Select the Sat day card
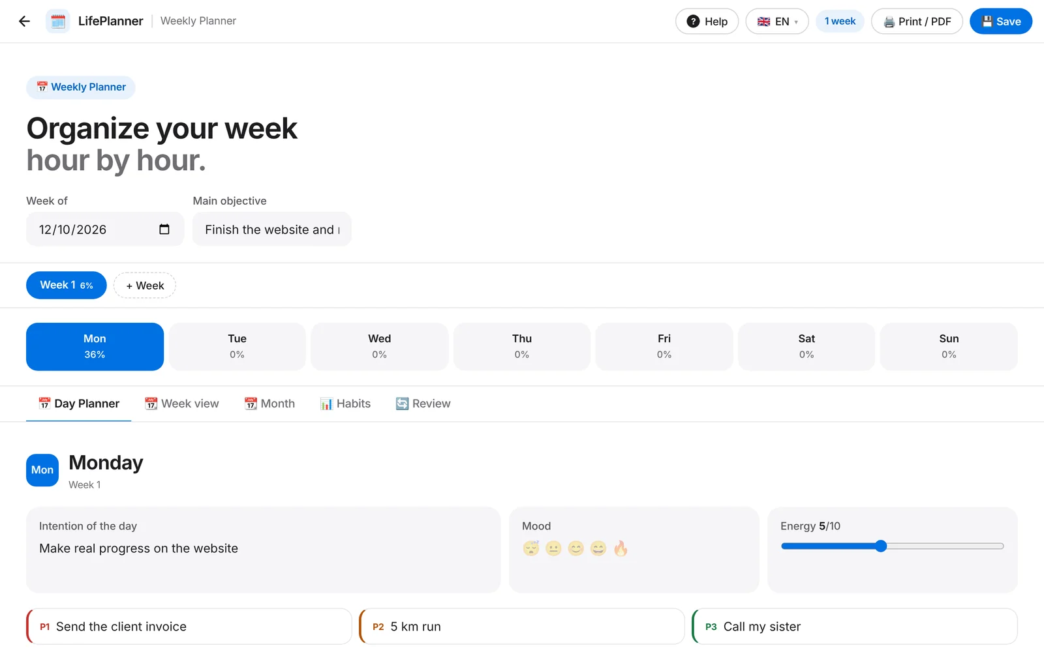The width and height of the screenshot is (1044, 652). coord(806,347)
